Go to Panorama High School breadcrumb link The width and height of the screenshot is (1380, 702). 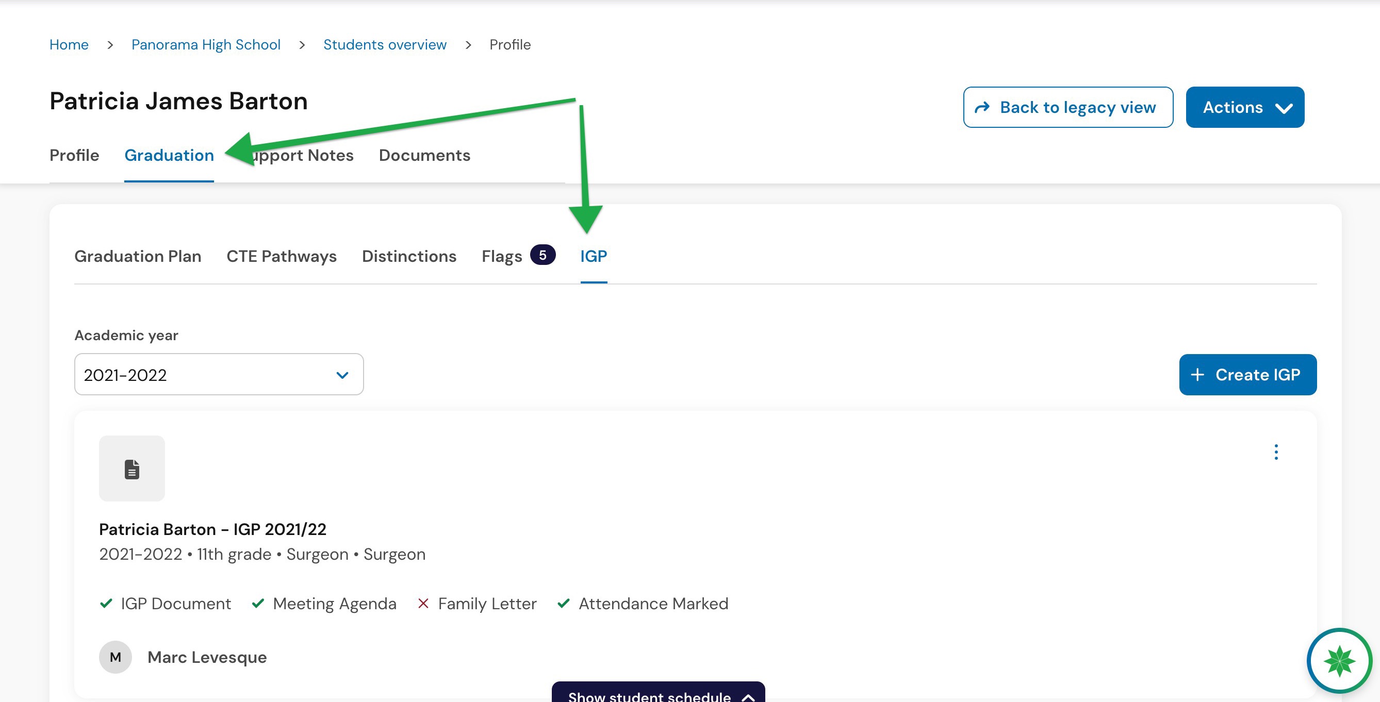coord(206,44)
